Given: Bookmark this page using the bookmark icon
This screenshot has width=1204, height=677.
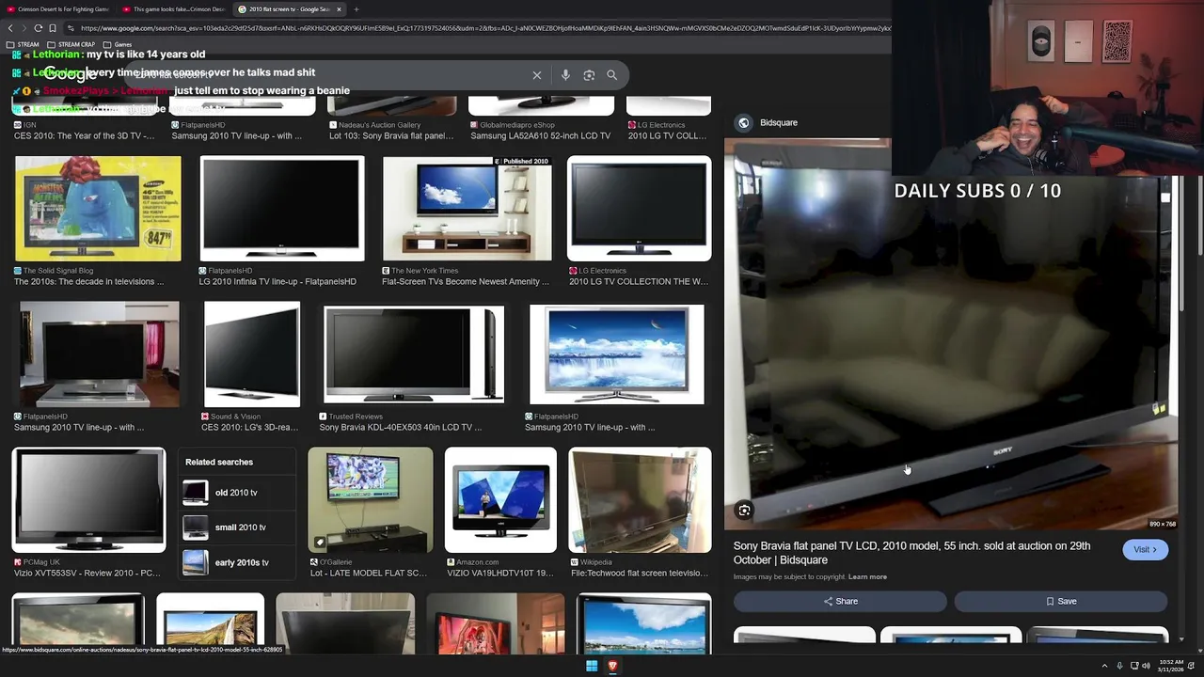Looking at the screenshot, I should (x=53, y=28).
